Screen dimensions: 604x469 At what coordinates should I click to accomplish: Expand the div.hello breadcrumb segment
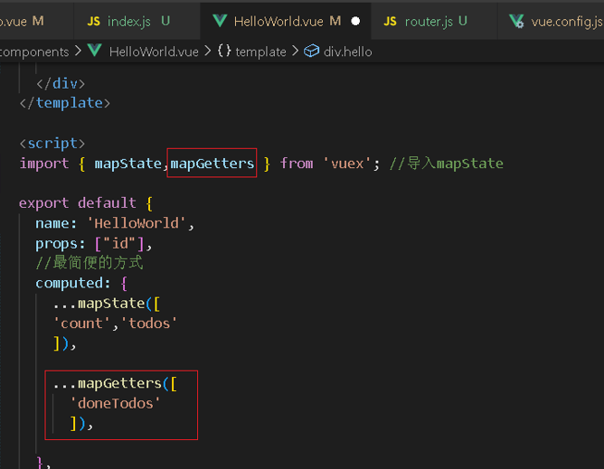pos(347,52)
